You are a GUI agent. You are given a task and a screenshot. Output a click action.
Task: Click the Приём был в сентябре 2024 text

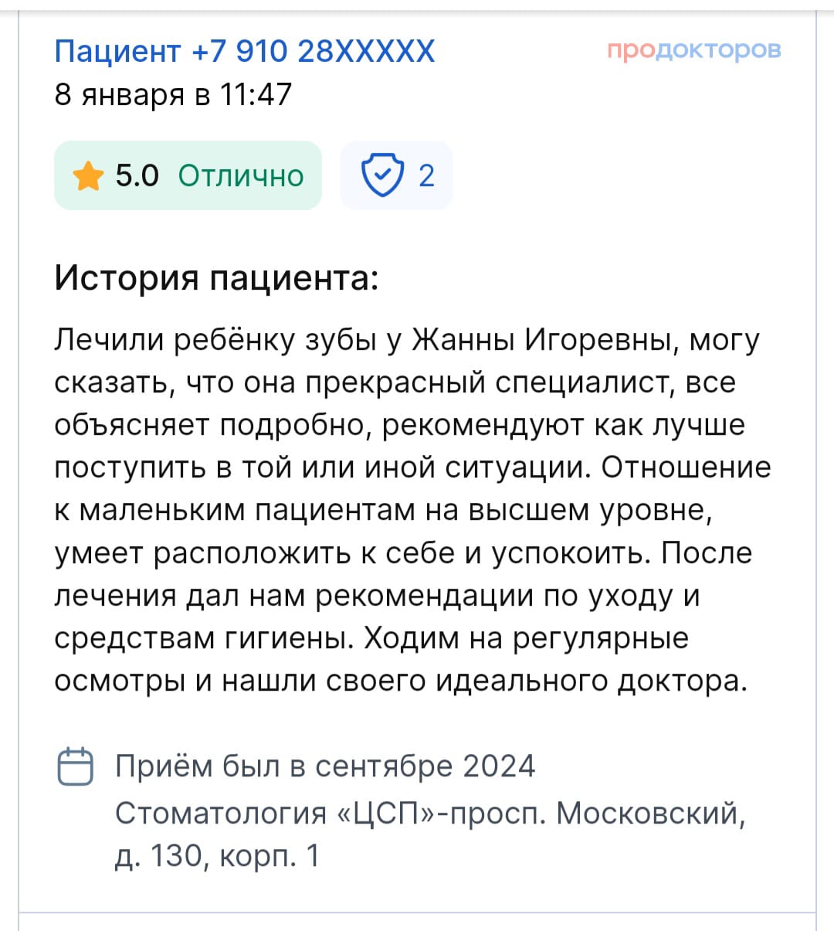(x=325, y=766)
